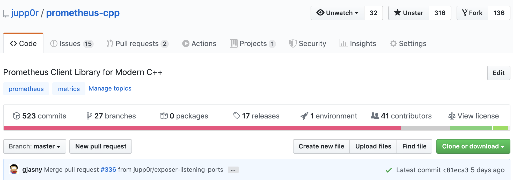View the 523 commits history
Screen dimensions: 513x180
39,116
